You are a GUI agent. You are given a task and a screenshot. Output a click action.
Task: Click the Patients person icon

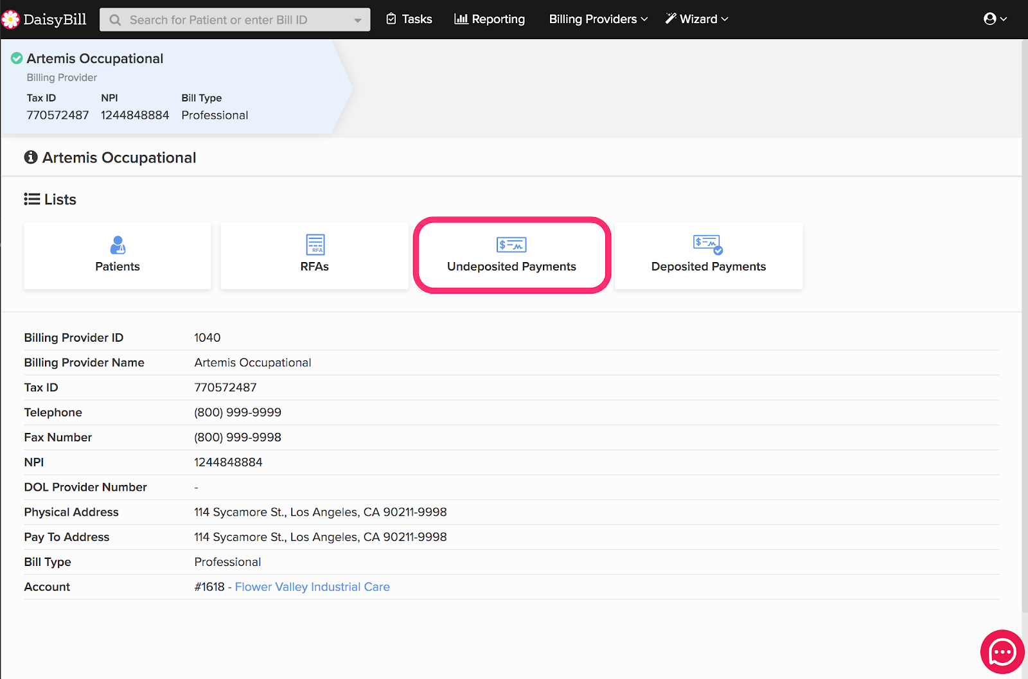[x=118, y=245]
